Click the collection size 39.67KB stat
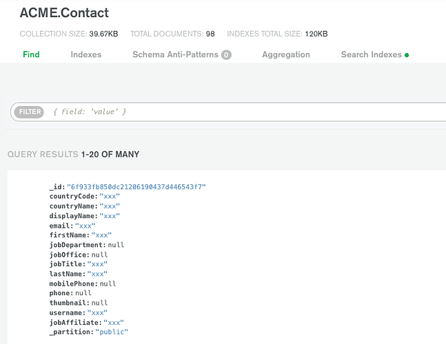The image size is (446, 344). click(105, 34)
